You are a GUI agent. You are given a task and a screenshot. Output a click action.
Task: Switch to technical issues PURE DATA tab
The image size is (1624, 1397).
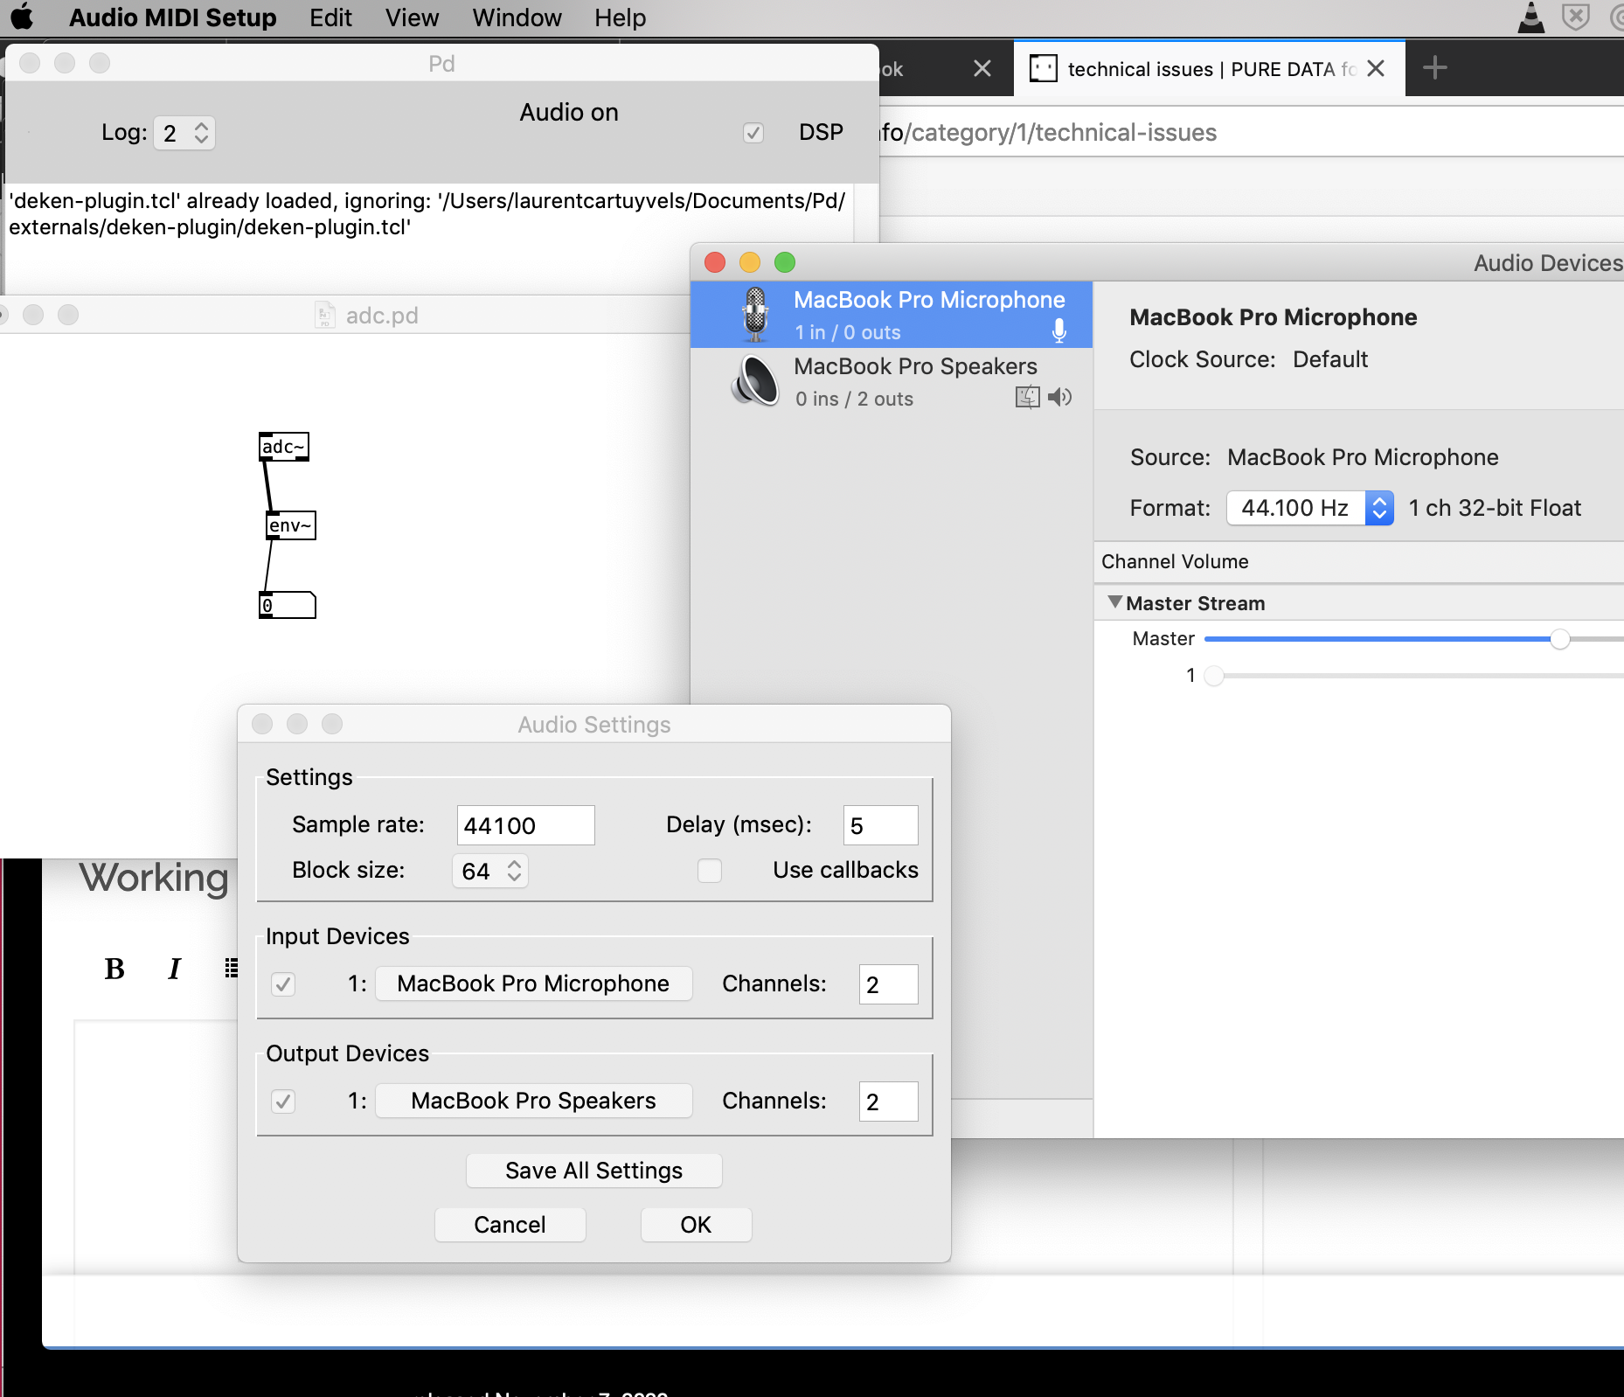tap(1210, 68)
